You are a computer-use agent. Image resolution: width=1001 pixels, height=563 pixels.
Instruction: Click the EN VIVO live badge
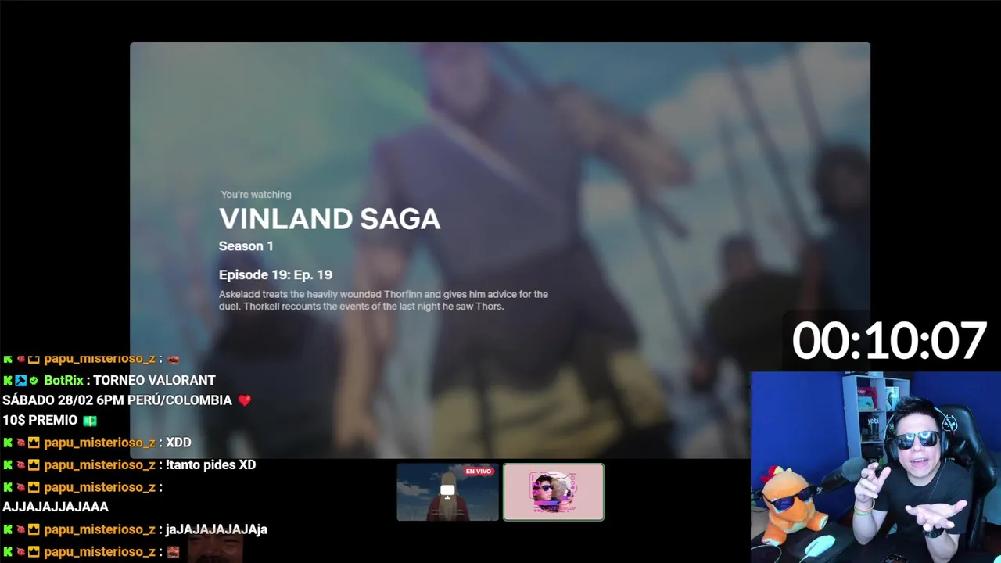pos(479,471)
